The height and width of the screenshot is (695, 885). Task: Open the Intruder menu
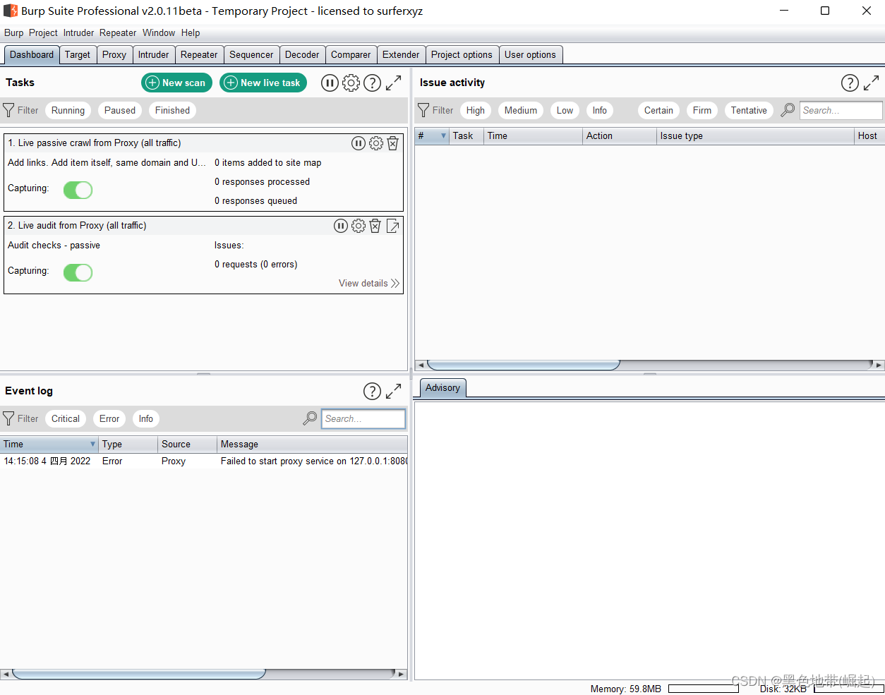tap(78, 32)
